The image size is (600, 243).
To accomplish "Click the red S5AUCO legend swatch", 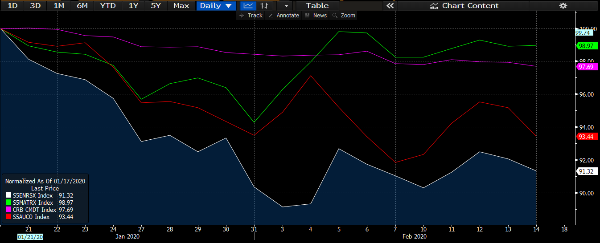I will [x=8, y=217].
